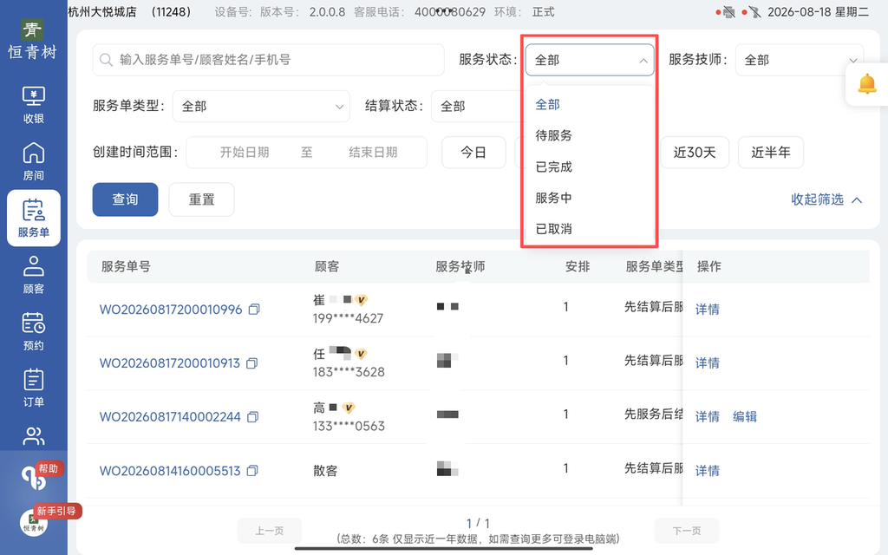
Task: Click the 重置 reset button
Action: pyautogui.click(x=201, y=199)
